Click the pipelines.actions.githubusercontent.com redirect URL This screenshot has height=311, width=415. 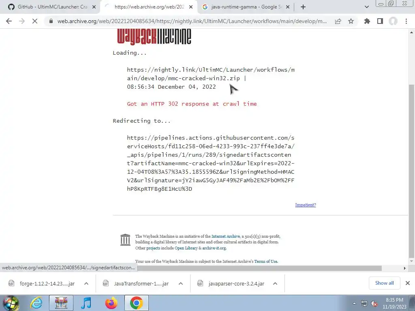point(211,163)
